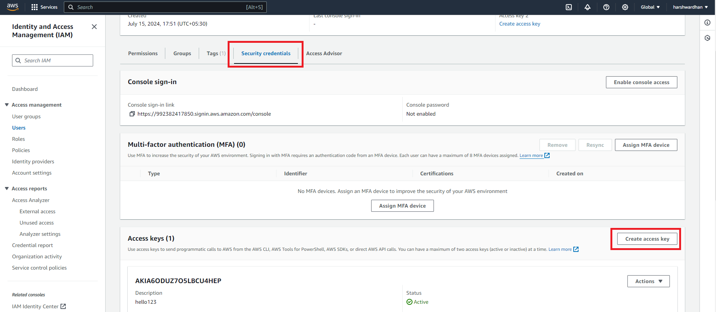Open the harshwardhan account menu
This screenshot has height=312, width=716.
[x=690, y=7]
